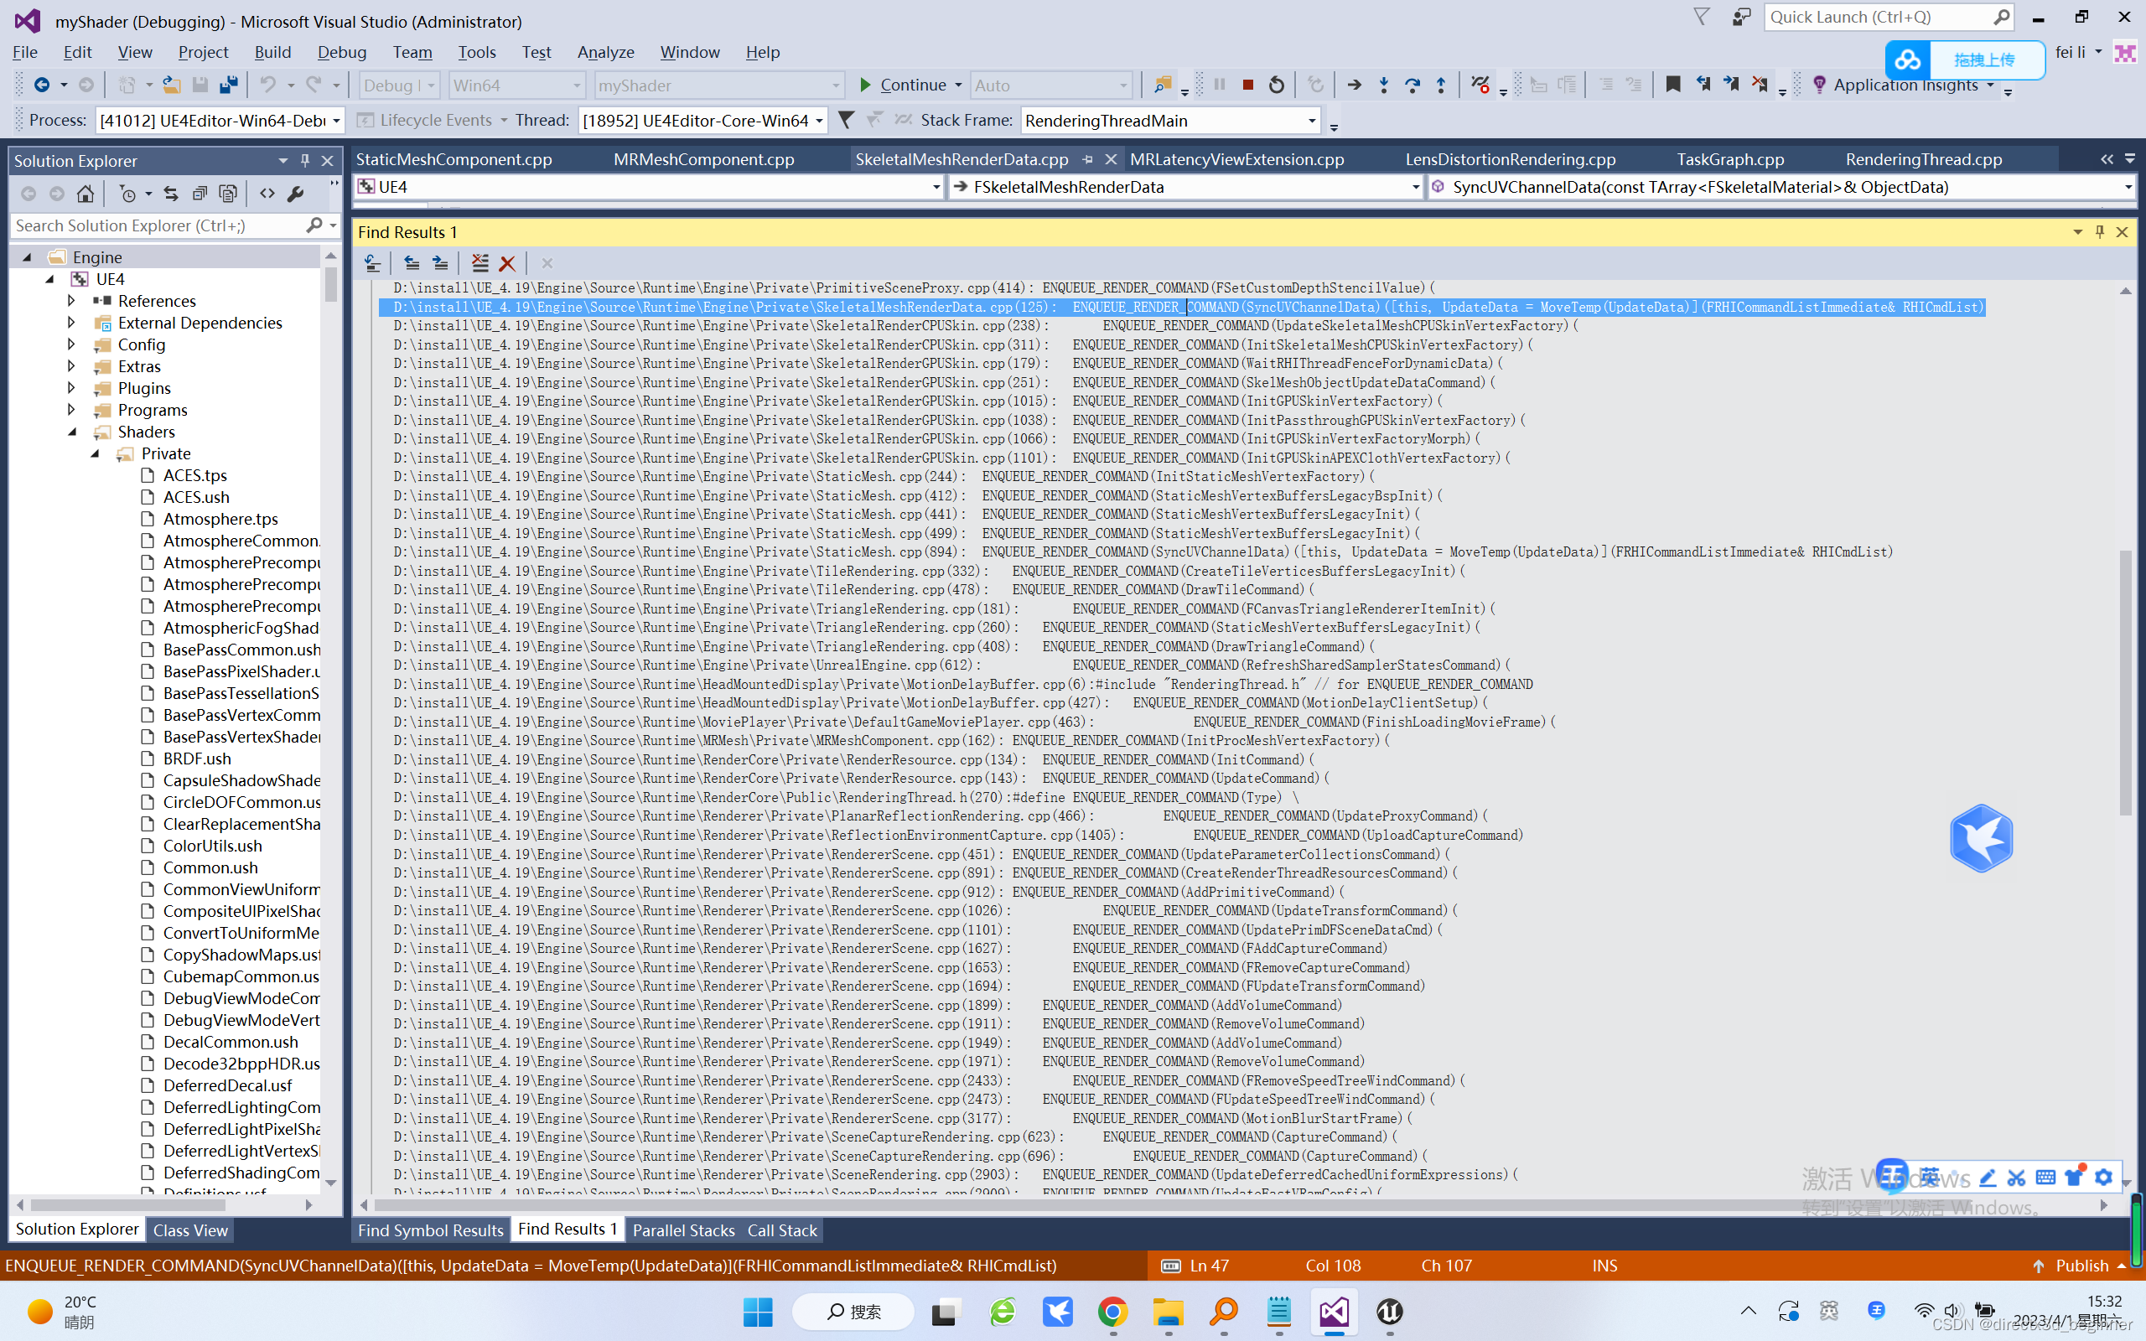2146x1341 pixels.
Task: Expand the Plugins folder node
Action: (x=71, y=387)
